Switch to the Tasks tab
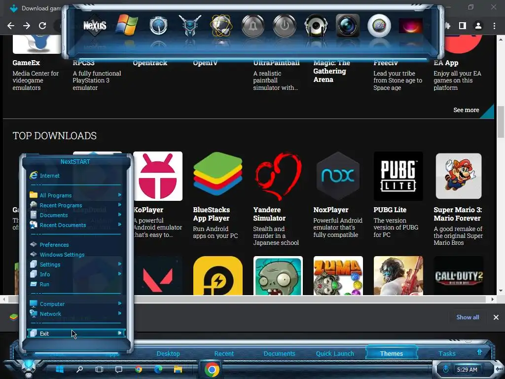 tap(447, 353)
